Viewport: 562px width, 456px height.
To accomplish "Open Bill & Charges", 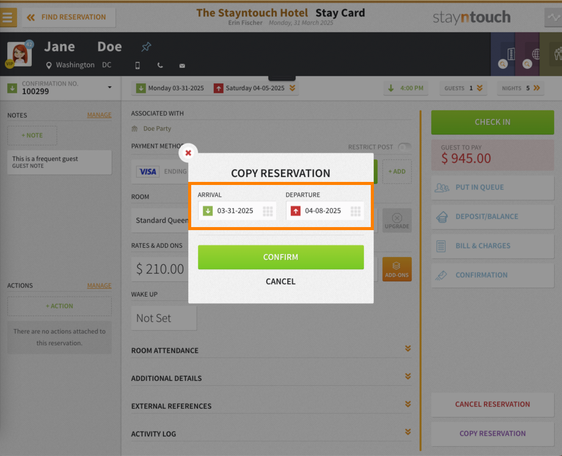I will coord(492,246).
